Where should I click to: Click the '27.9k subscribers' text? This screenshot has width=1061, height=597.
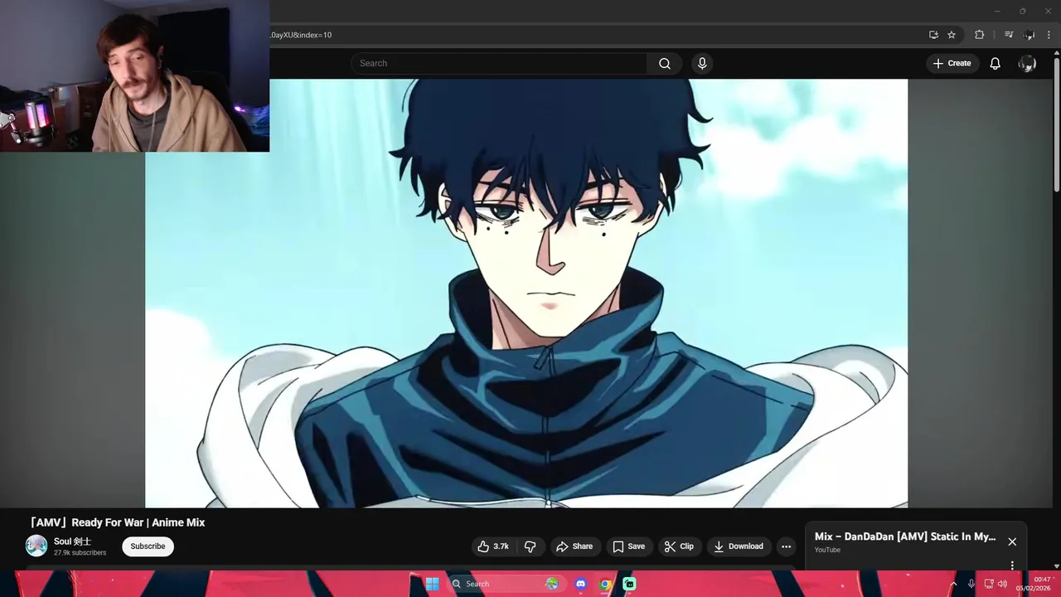click(80, 553)
